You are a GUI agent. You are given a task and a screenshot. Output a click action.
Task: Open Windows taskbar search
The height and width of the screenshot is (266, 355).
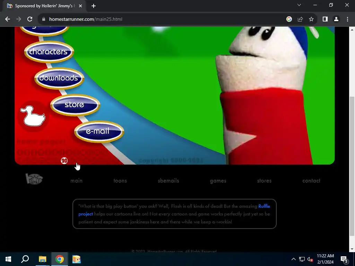click(25, 259)
